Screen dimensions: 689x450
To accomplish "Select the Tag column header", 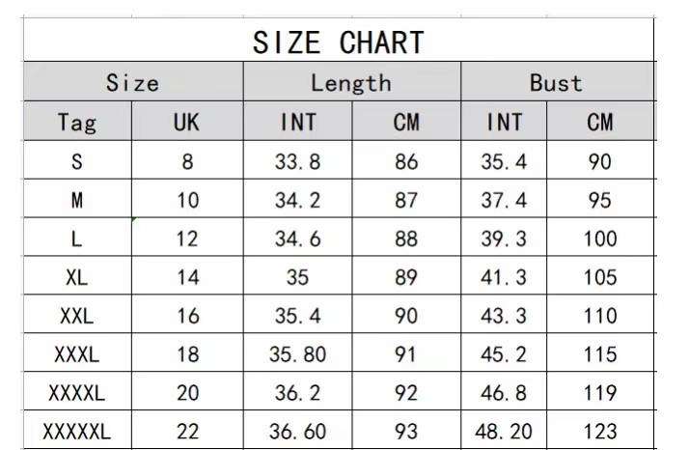I will [x=77, y=123].
